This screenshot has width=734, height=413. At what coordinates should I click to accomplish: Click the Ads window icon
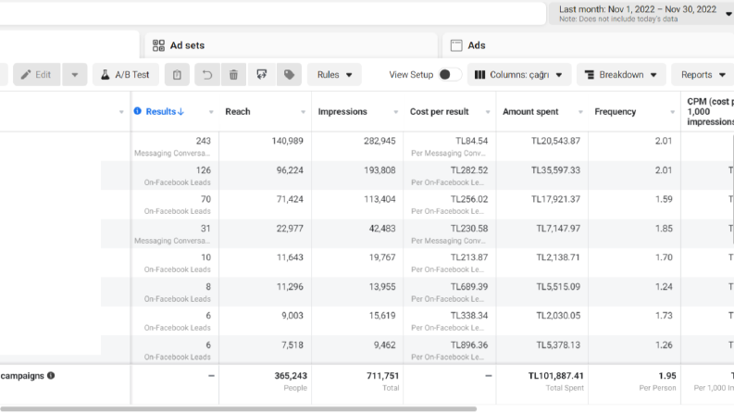pyautogui.click(x=456, y=45)
